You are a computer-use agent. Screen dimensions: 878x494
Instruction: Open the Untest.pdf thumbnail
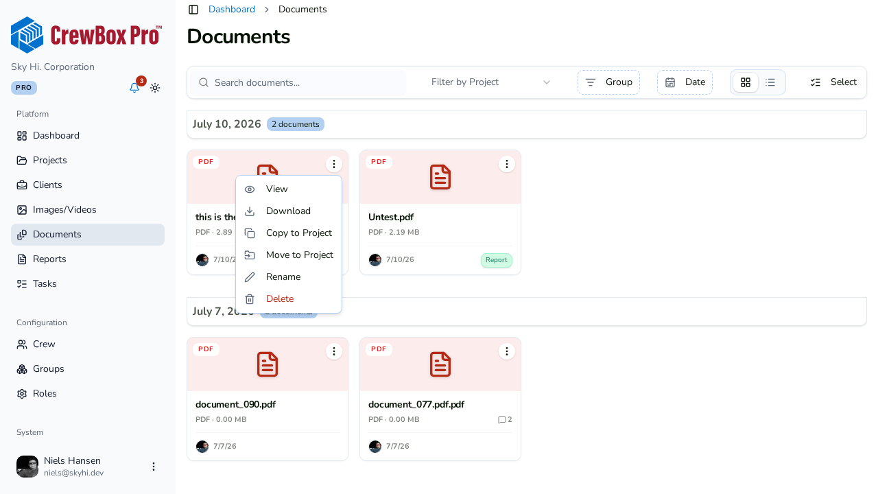tap(440, 177)
